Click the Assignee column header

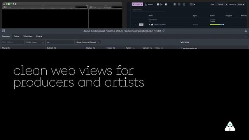tap(229, 16)
